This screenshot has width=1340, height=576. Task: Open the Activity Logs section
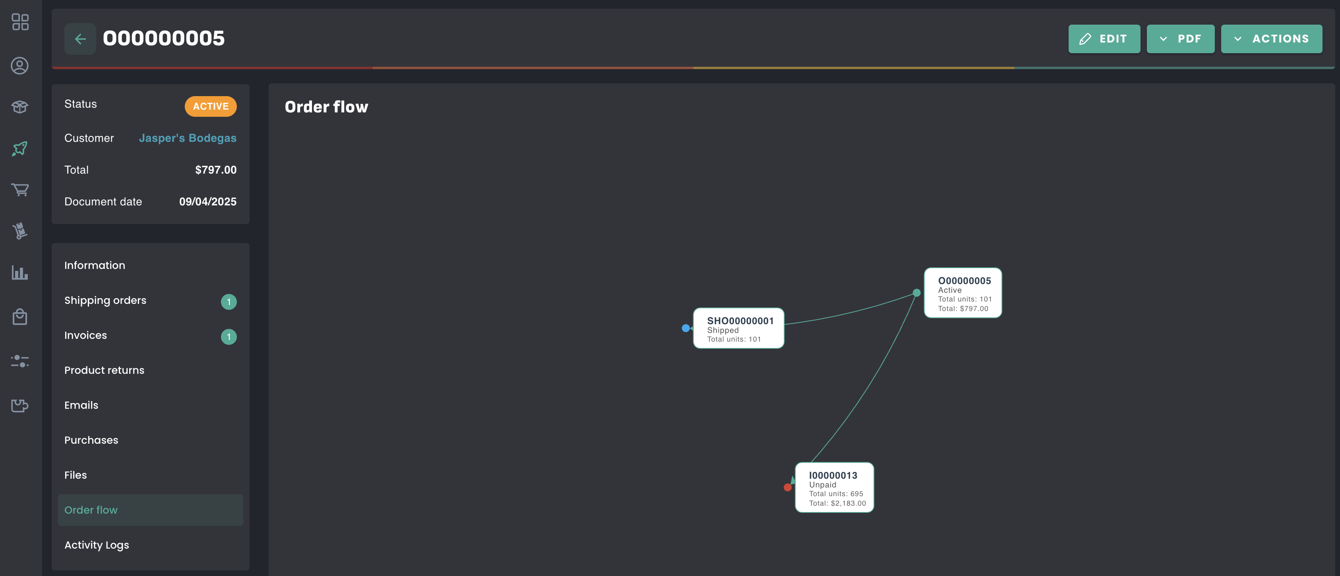click(96, 545)
